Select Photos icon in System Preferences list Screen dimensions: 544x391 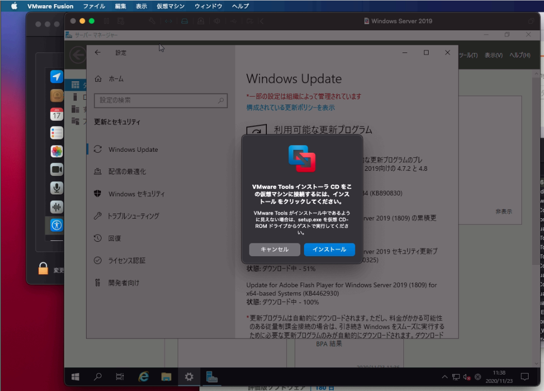pyautogui.click(x=57, y=151)
